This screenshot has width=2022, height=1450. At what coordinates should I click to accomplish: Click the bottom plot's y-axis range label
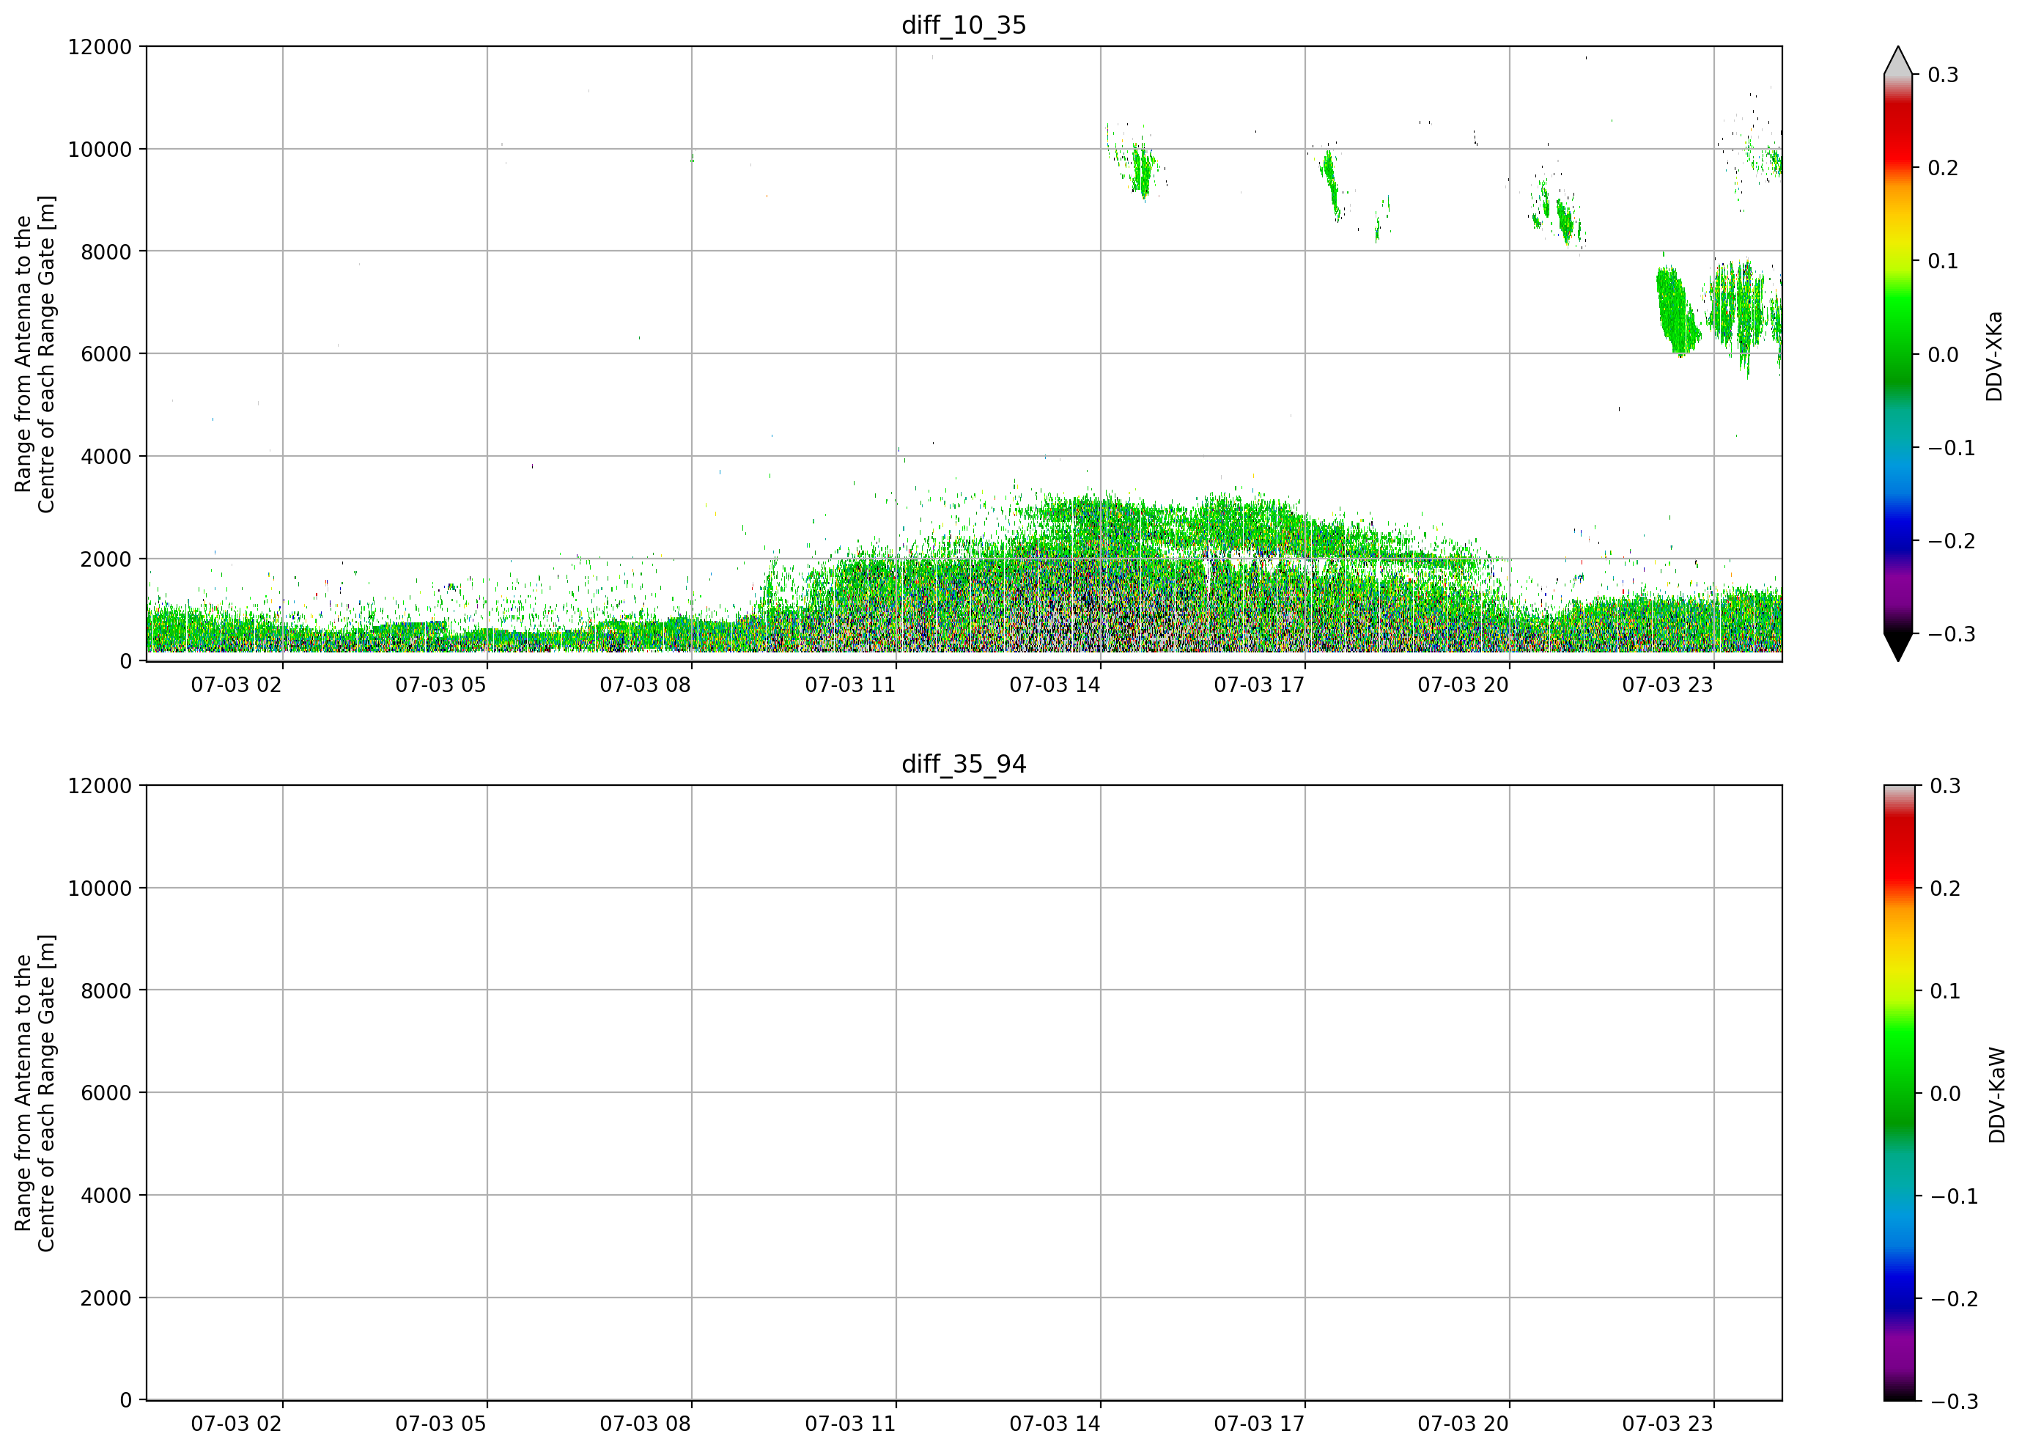[x=34, y=1093]
